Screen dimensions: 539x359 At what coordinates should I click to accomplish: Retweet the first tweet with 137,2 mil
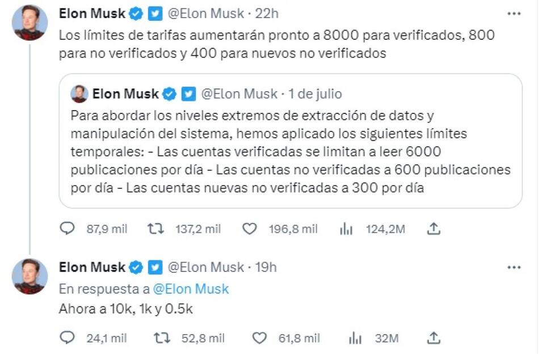pos(155,229)
